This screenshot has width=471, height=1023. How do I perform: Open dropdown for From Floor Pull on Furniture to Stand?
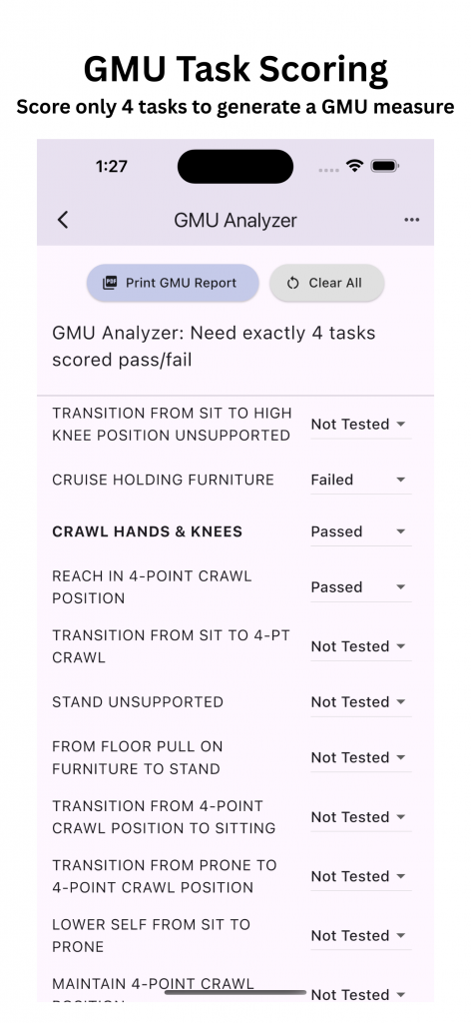click(x=360, y=757)
